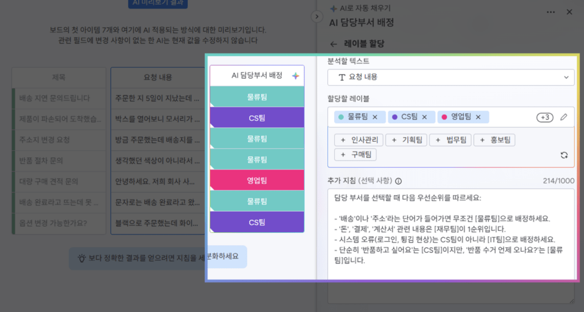Refresh the suggested labels list
Screen dimensions: 584x312
point(564,155)
